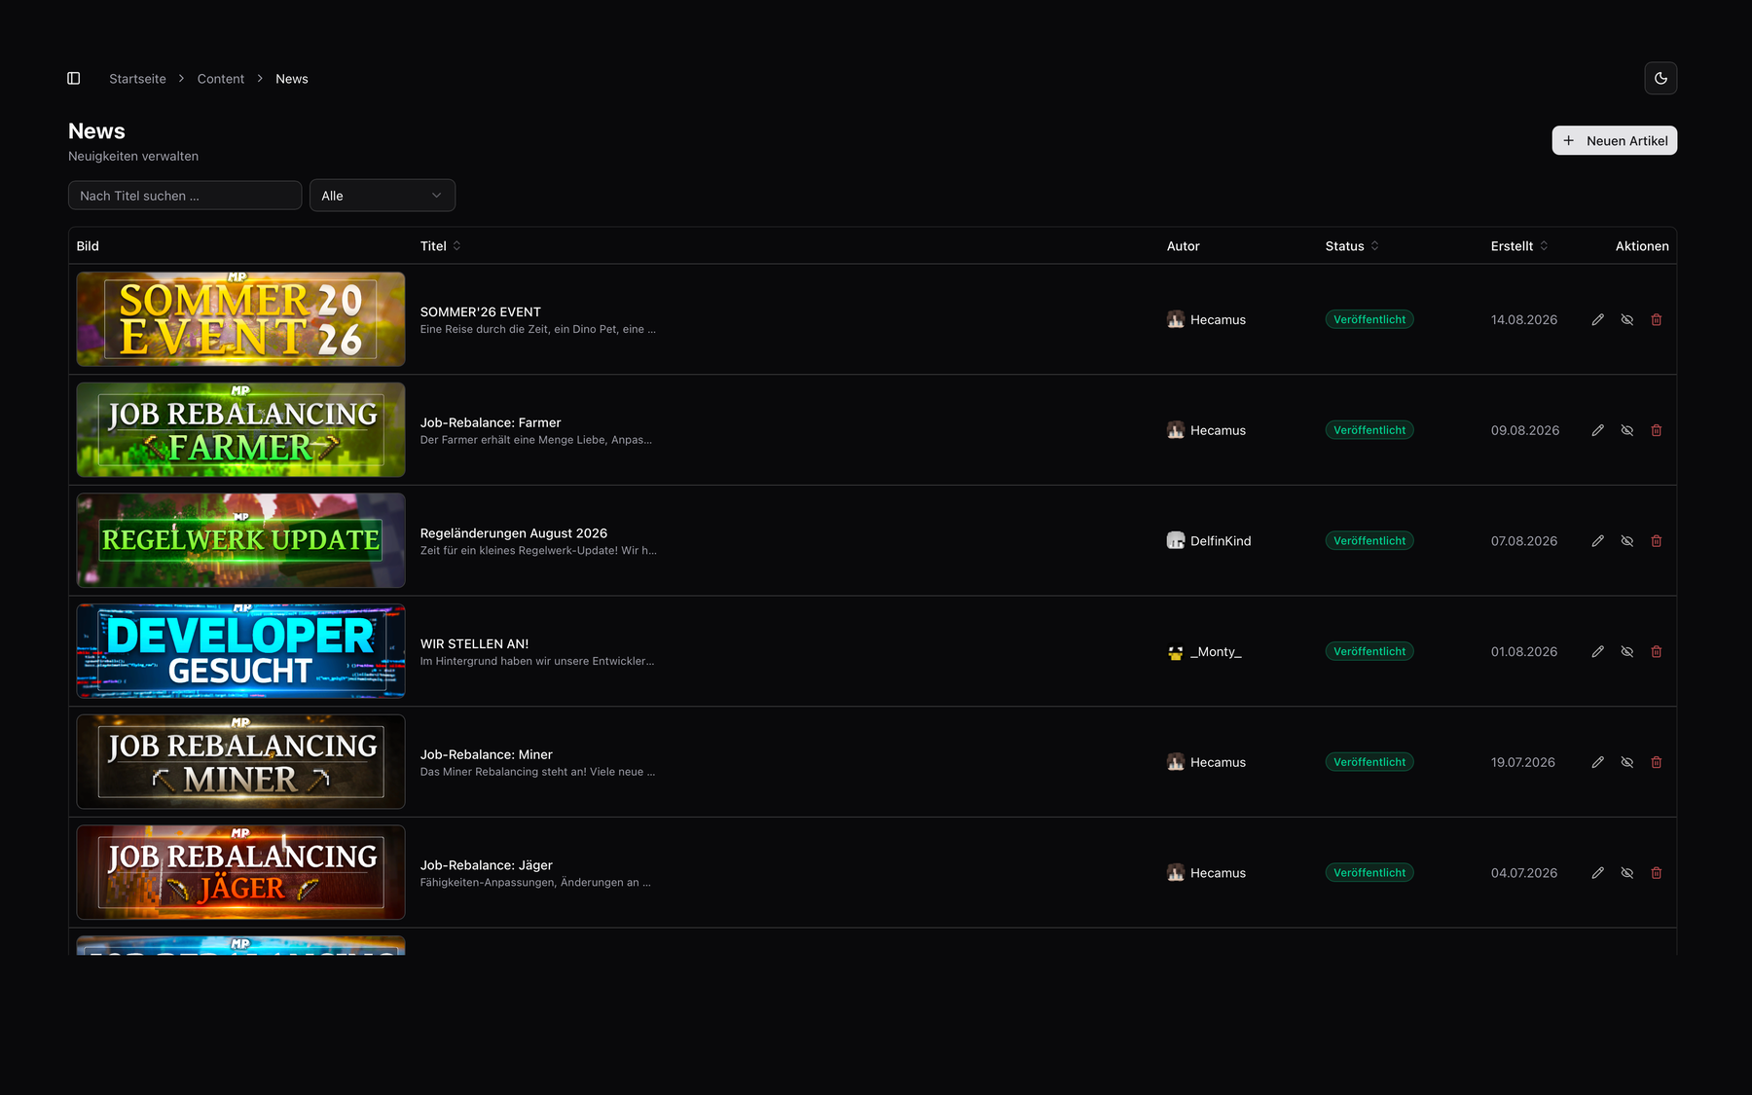Screen dimensions: 1752x1095
Task: Click the date 07.08.2026
Action: pyautogui.click(x=1523, y=541)
